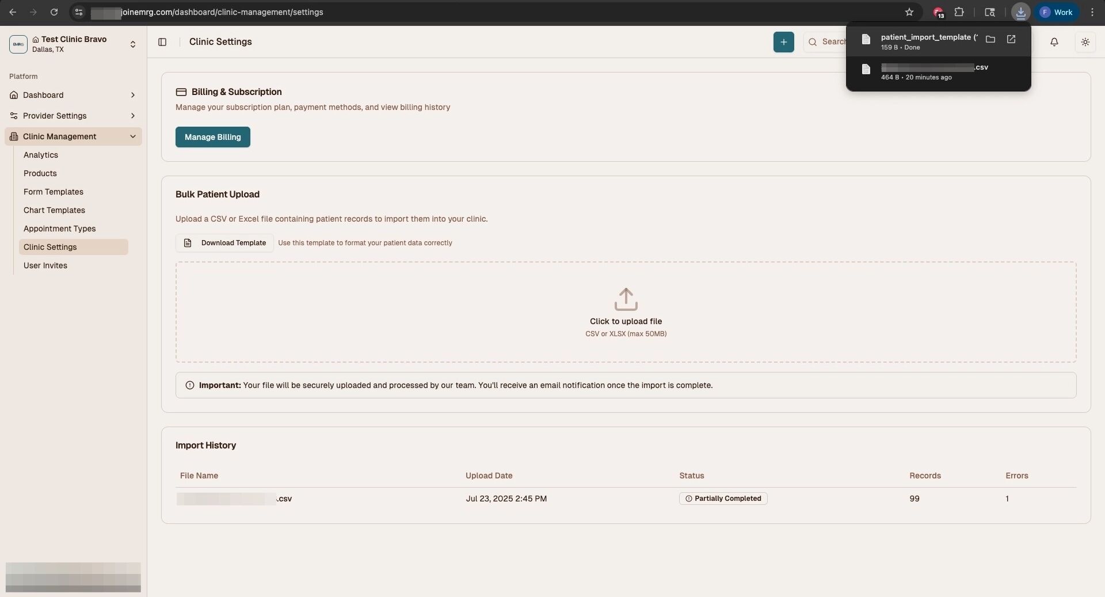Open the Test Clinic Bravo clinic switcher
Image resolution: width=1105 pixels, height=597 pixels.
coord(73,44)
